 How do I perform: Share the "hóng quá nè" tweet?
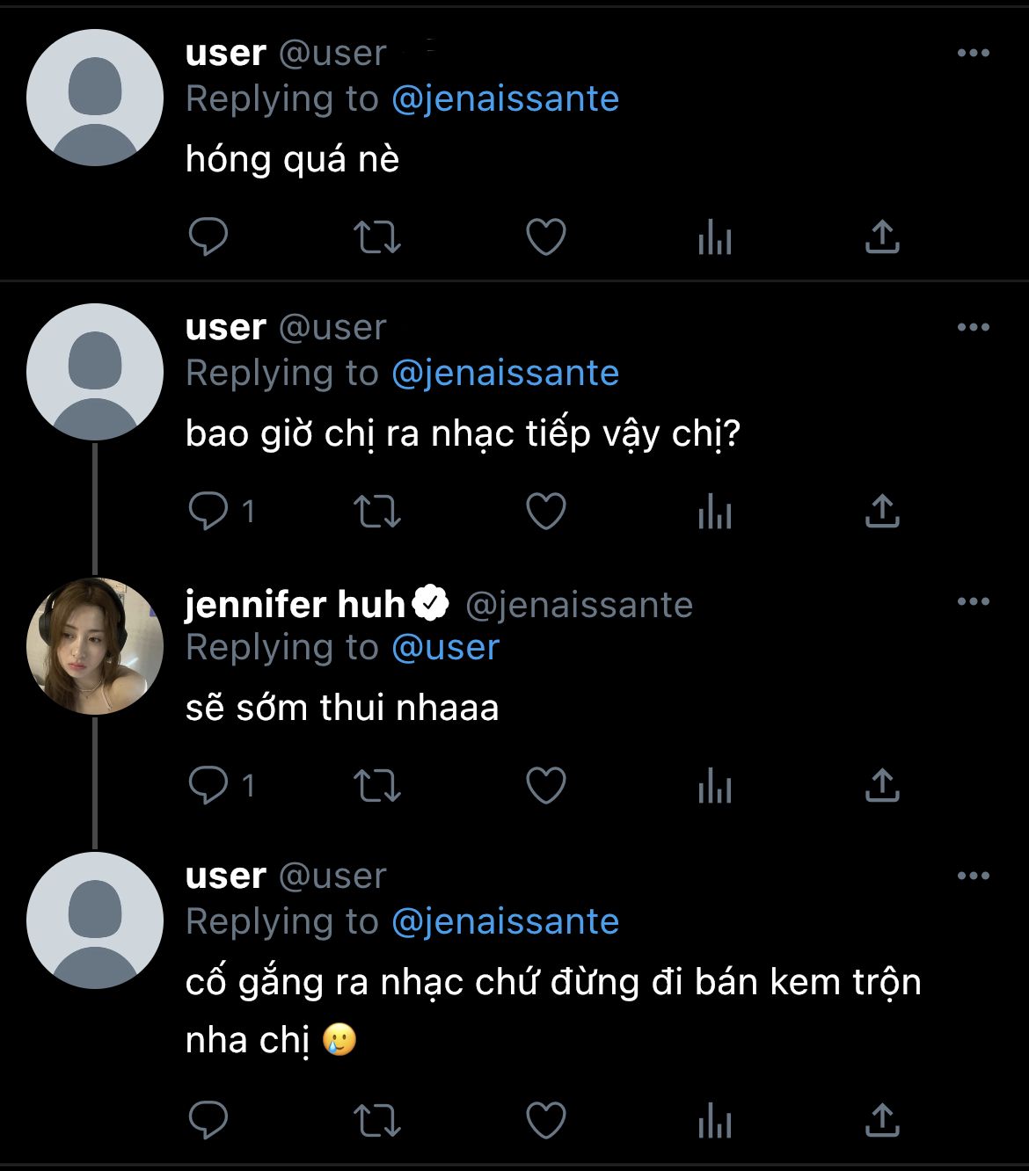882,236
